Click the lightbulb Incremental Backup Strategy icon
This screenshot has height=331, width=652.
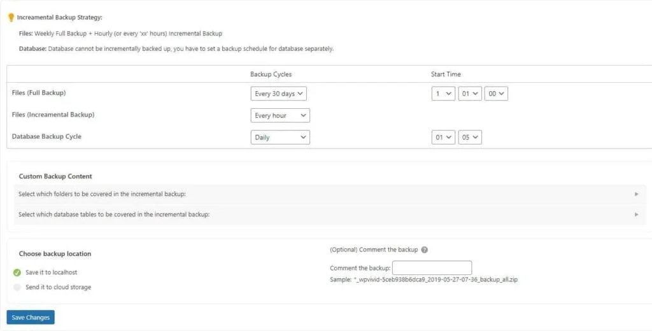point(11,17)
